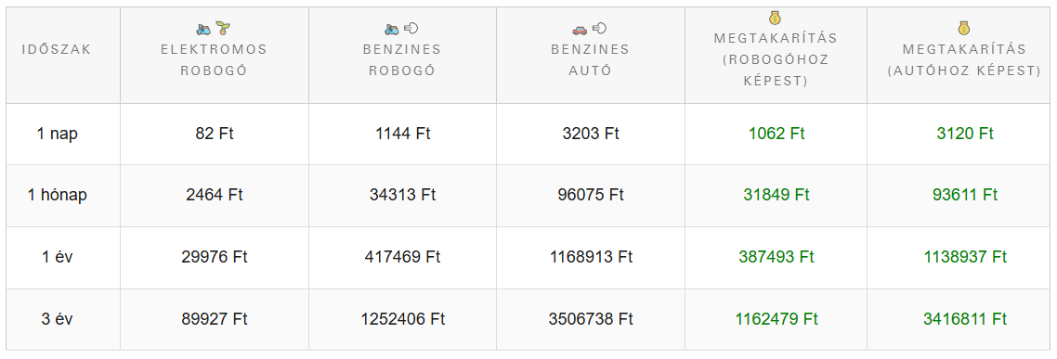The width and height of the screenshot is (1057, 359).
Task: Select the green 387493 Ft yearly savings
Action: tap(776, 257)
